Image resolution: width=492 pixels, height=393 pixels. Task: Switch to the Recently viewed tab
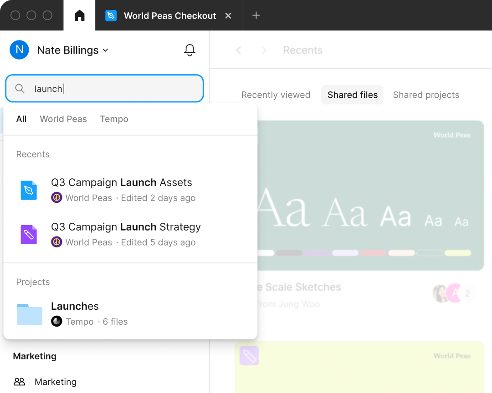click(x=275, y=95)
